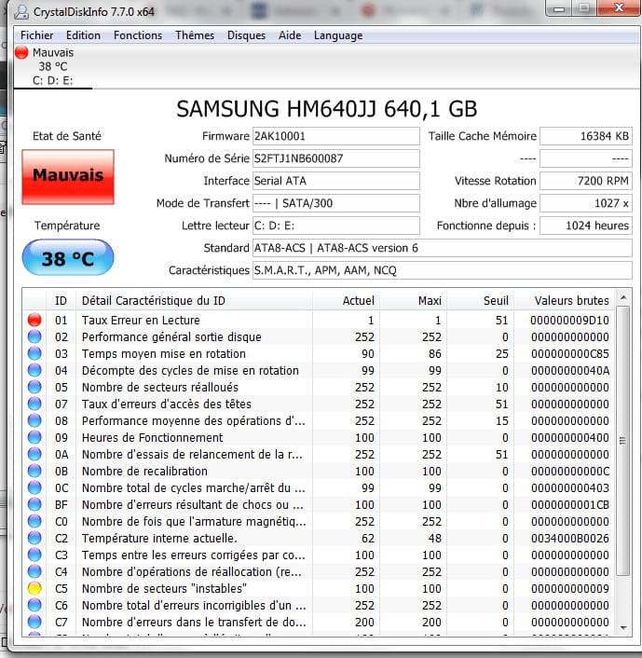Image resolution: width=642 pixels, height=658 pixels.
Task: Click raw value 0034000B0026
Action: coord(569,538)
